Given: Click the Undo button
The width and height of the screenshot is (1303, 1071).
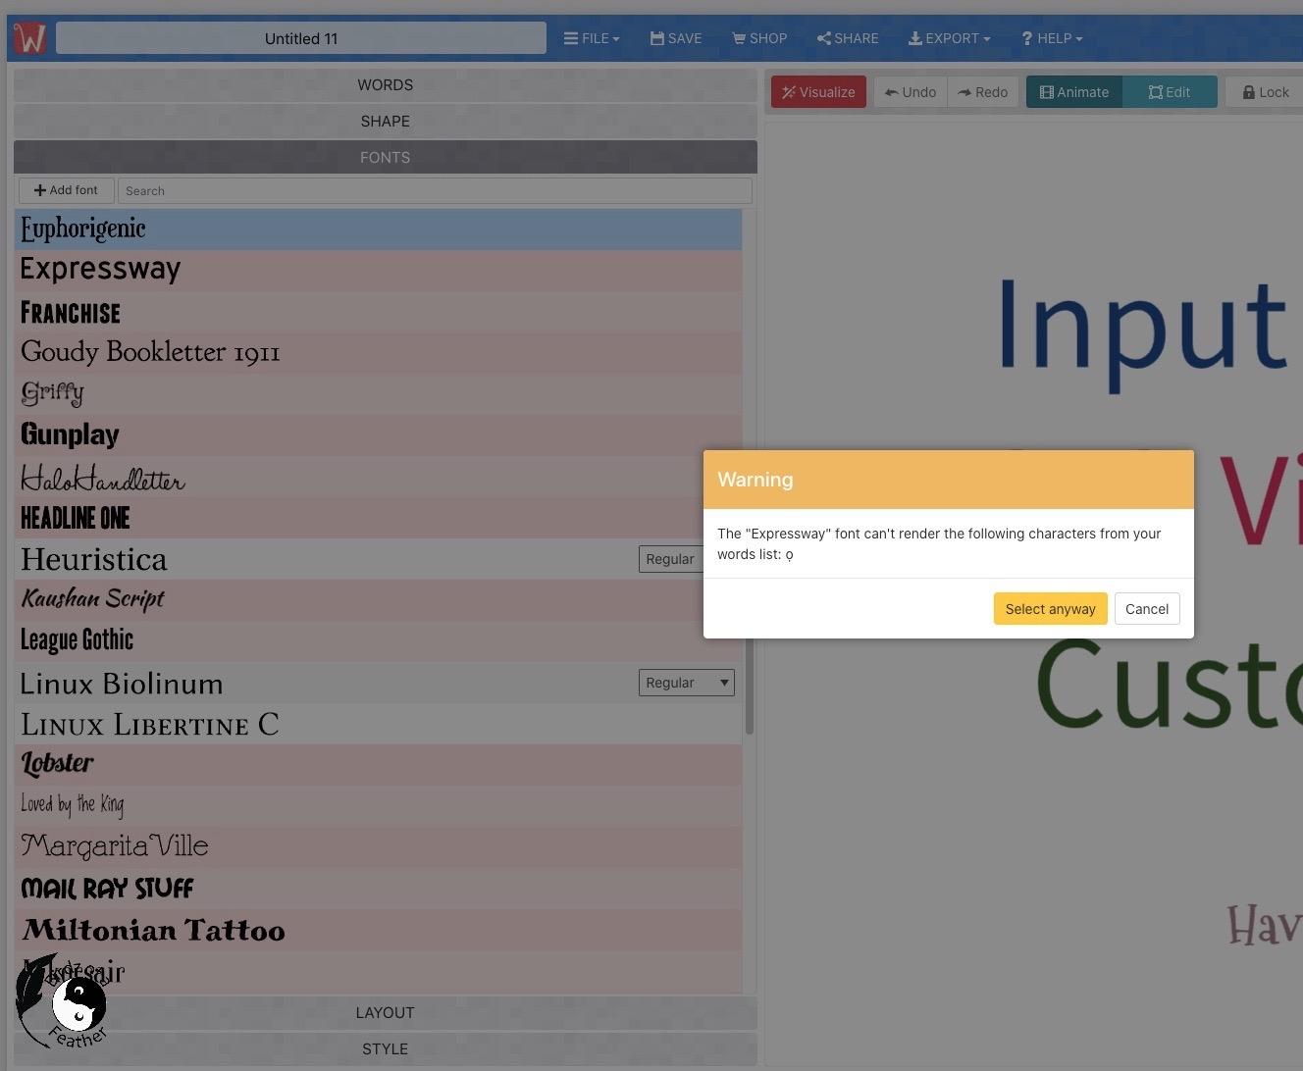Looking at the screenshot, I should pyautogui.click(x=911, y=92).
